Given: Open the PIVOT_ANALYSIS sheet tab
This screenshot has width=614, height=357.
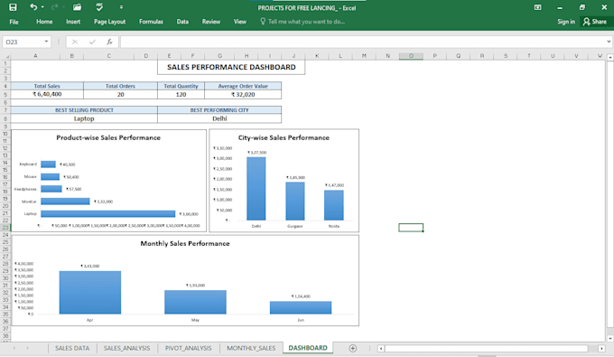Looking at the screenshot, I should [x=189, y=348].
